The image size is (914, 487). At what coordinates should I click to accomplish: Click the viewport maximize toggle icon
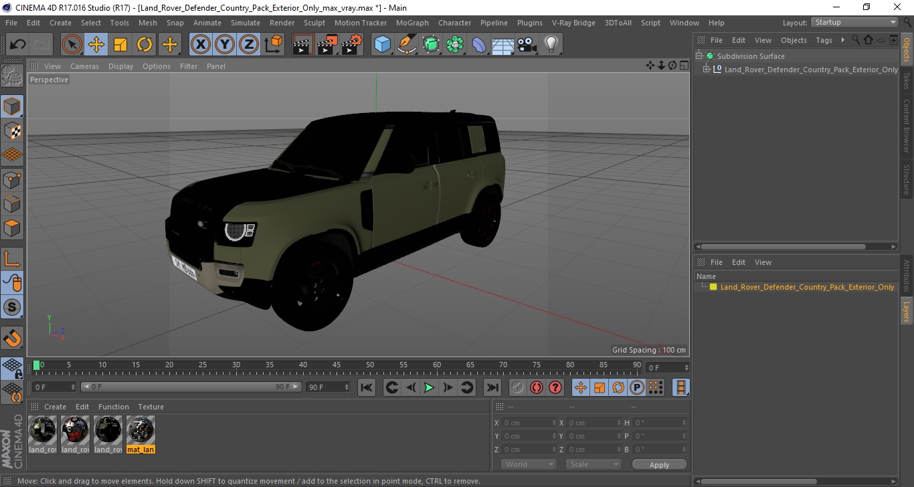(684, 66)
